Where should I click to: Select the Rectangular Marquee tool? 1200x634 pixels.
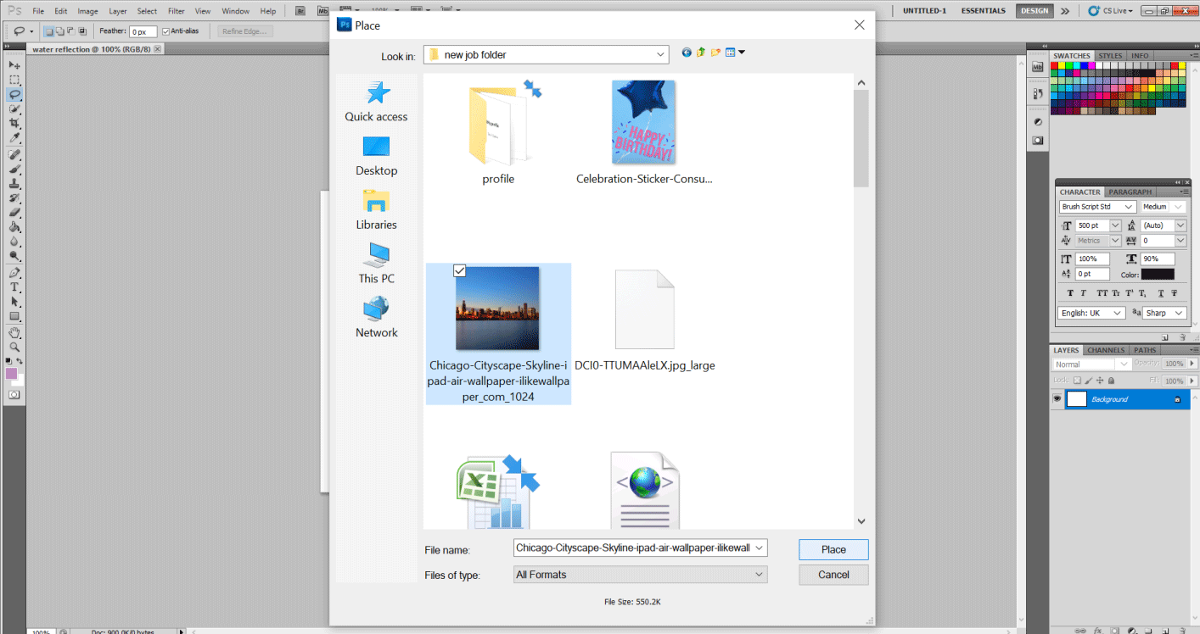[x=14, y=80]
